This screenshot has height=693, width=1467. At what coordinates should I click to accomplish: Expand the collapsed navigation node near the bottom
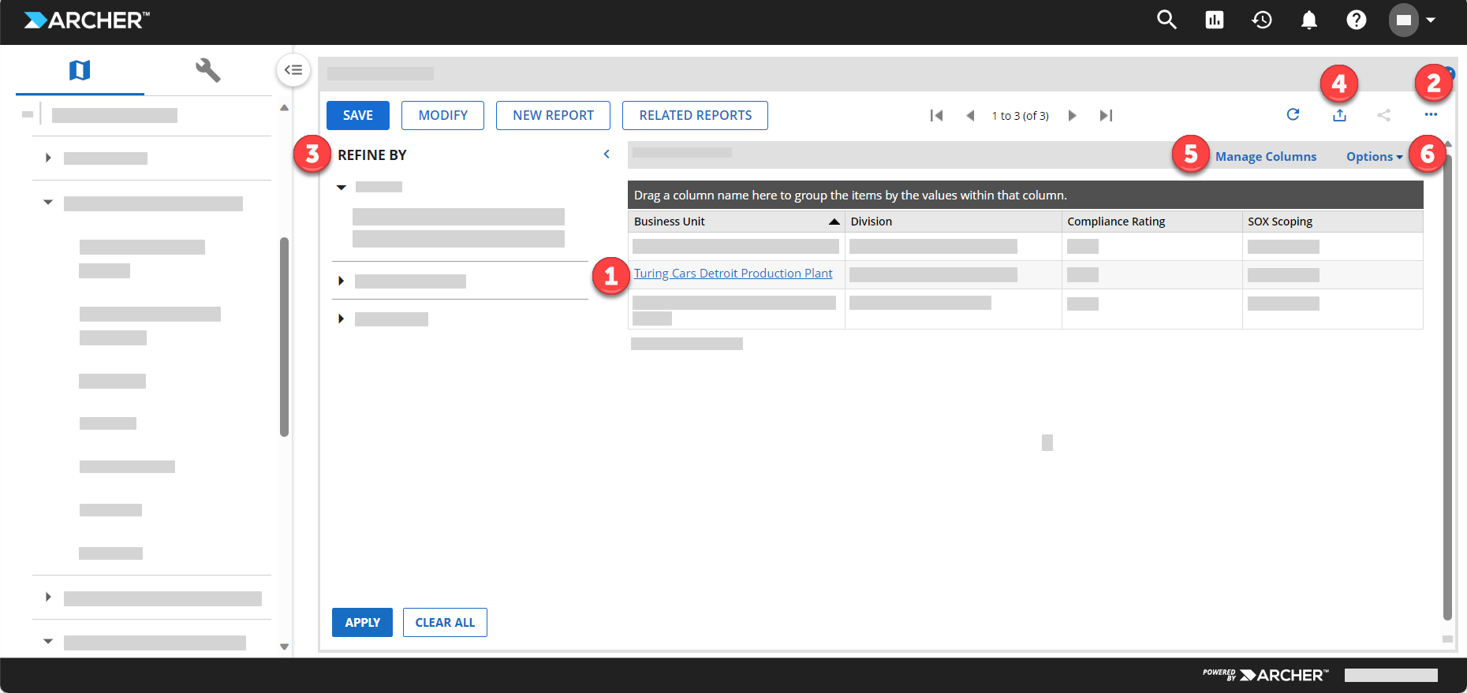pos(48,597)
